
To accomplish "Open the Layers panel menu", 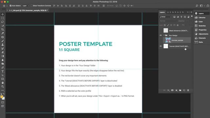I will pos(191,12).
